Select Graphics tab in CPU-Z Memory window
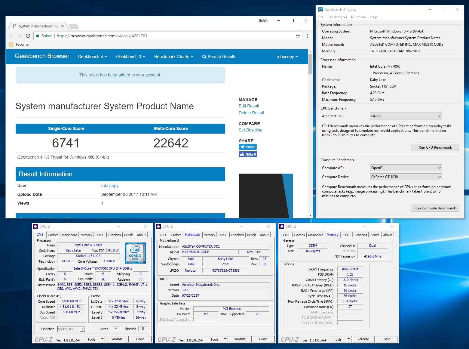Image resolution: width=469 pixels, height=349 pixels. (360, 235)
